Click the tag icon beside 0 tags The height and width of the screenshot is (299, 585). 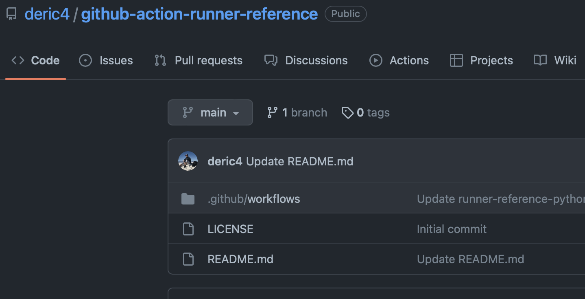click(x=347, y=113)
